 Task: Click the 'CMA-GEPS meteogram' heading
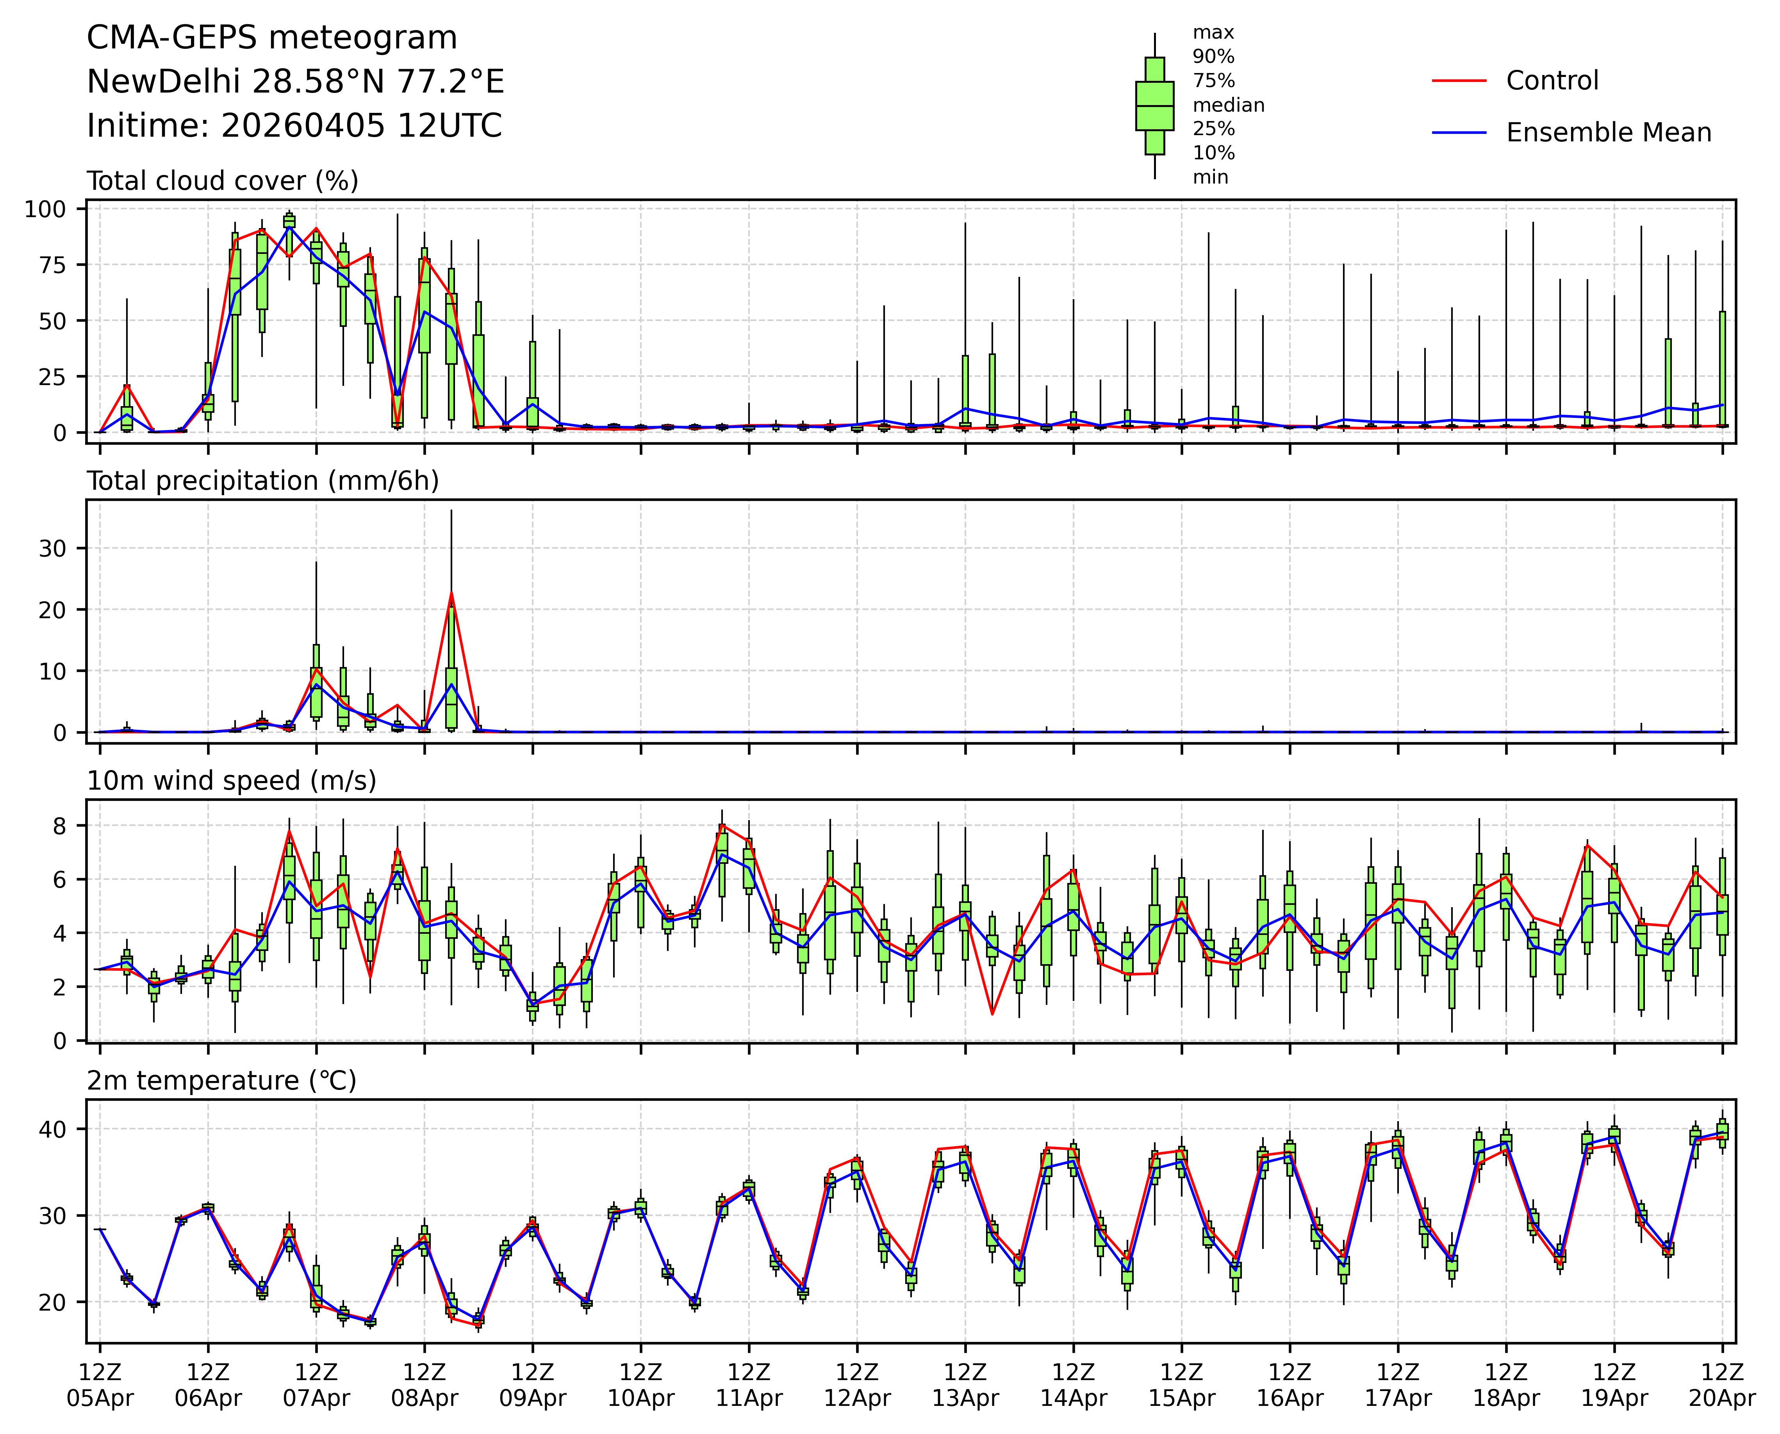pyautogui.click(x=272, y=38)
